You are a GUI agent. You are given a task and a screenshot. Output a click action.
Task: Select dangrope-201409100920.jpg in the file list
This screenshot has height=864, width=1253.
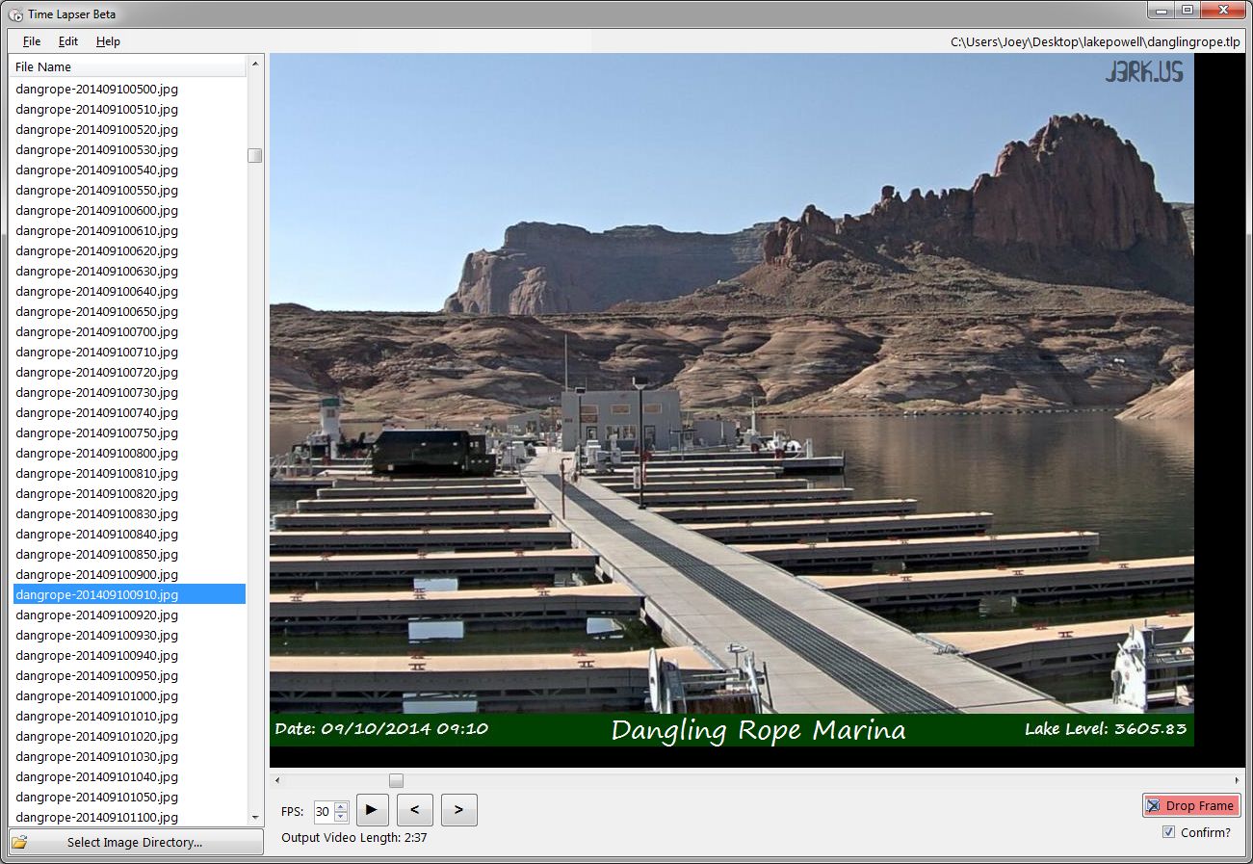[97, 615]
